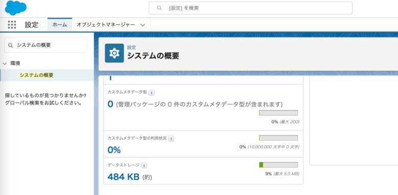Click the カスタムメタデータ型 section label
The height and width of the screenshot is (195, 398).
click(x=127, y=93)
